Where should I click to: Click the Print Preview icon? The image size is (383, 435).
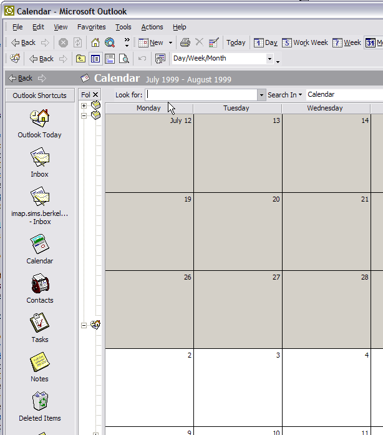click(x=124, y=59)
